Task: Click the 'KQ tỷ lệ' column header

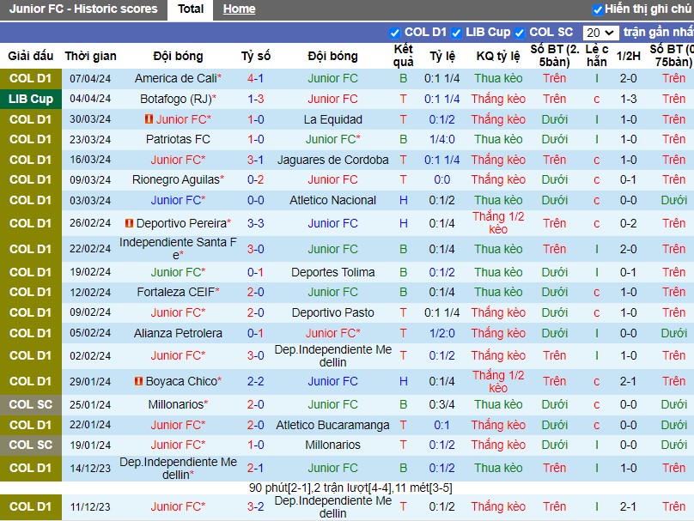Action: point(498,56)
